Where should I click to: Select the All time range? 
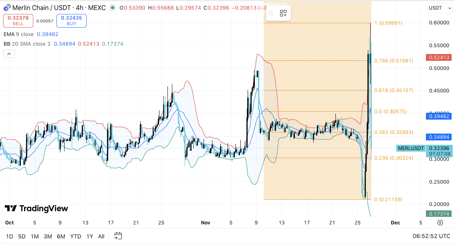[x=101, y=236]
